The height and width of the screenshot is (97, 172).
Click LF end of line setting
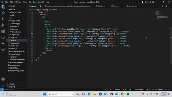[130, 89]
